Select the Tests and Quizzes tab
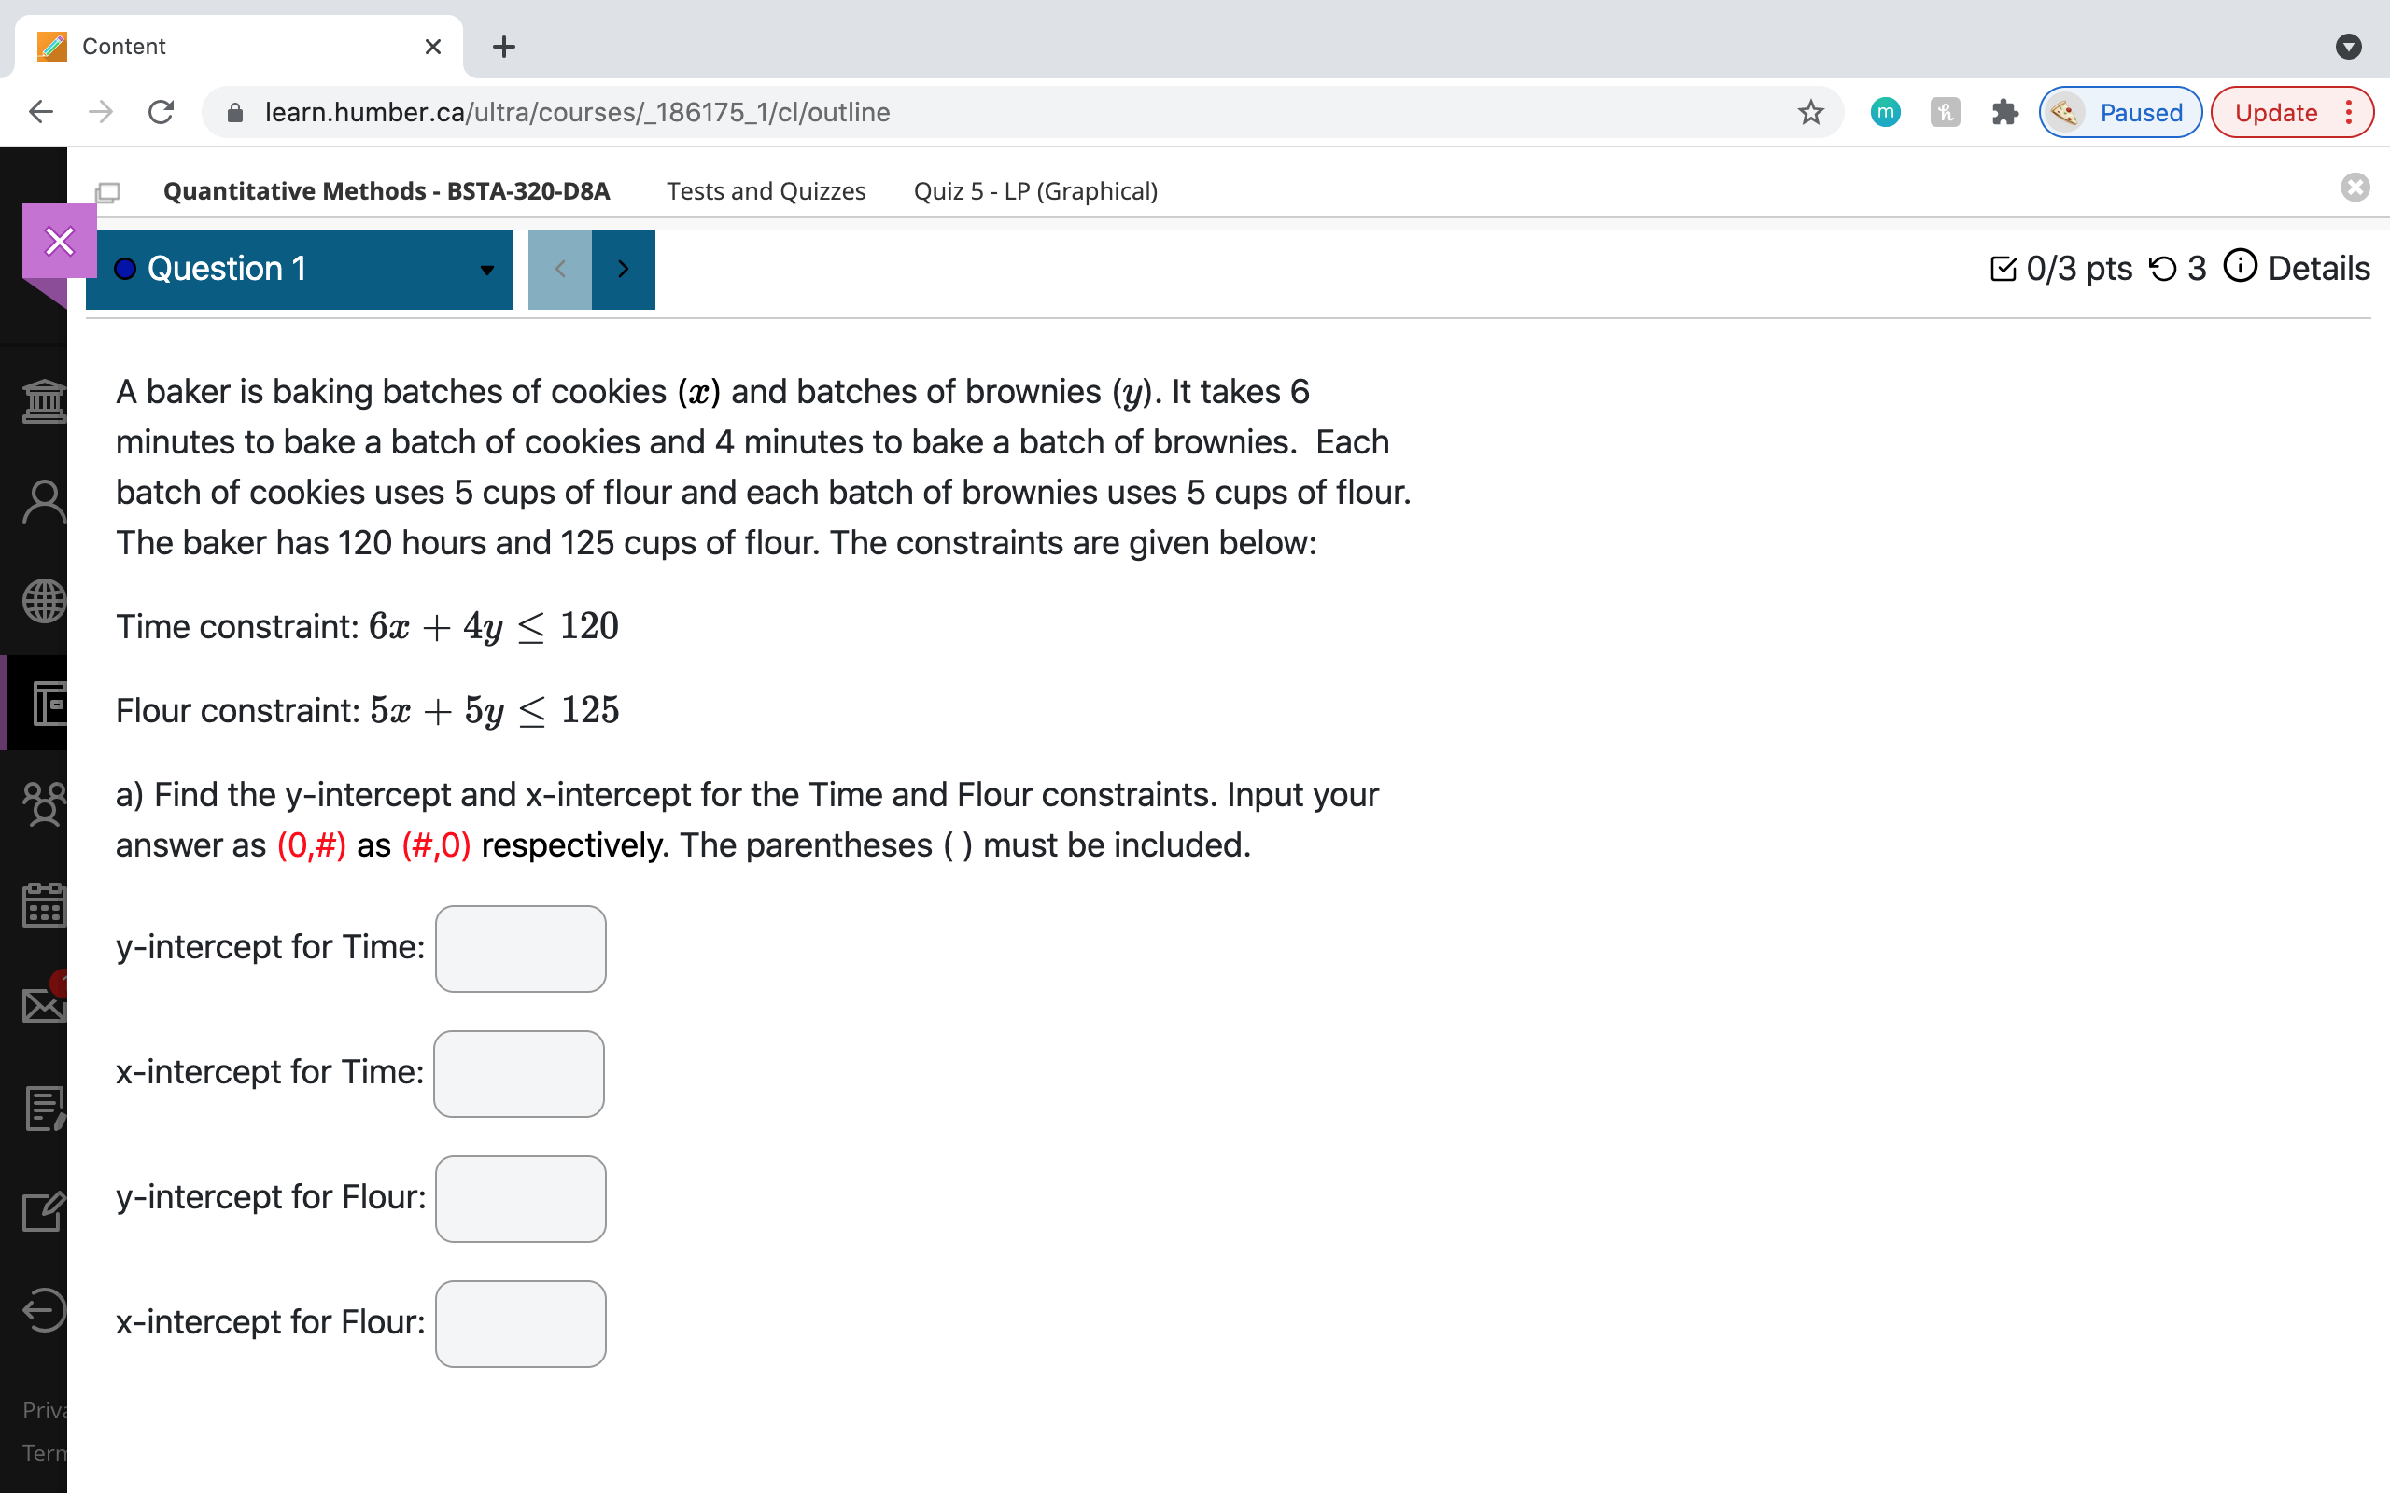 [766, 189]
